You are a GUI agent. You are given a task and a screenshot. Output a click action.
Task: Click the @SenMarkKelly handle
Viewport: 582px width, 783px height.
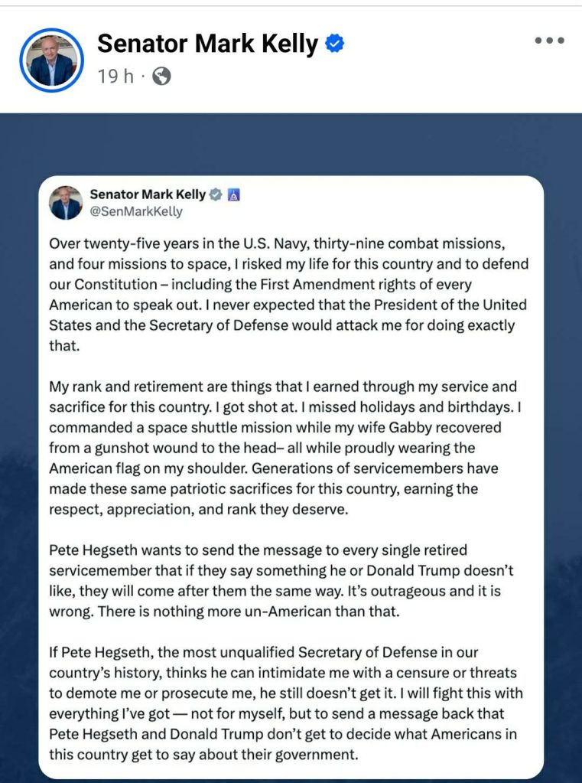pos(136,211)
